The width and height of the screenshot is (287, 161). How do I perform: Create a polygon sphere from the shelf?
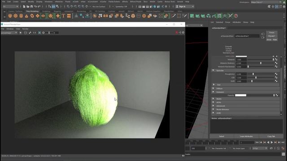click(x=10, y=16)
